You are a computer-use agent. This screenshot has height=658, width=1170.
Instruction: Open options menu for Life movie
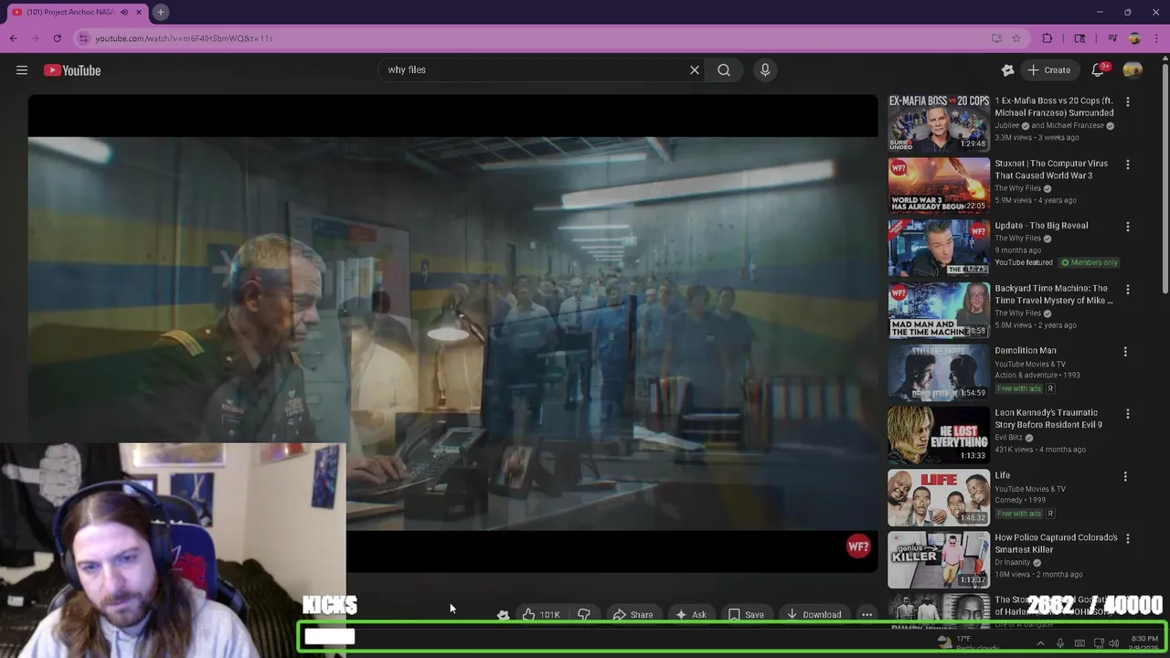tap(1125, 476)
